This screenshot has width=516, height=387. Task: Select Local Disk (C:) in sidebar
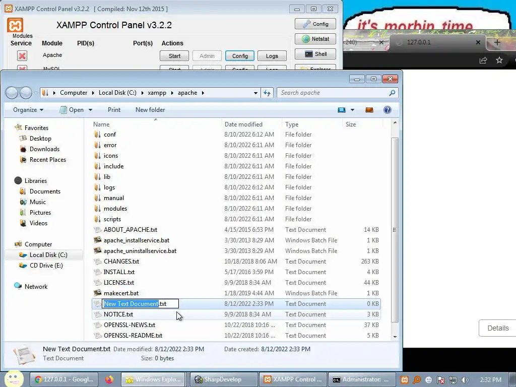click(x=48, y=255)
